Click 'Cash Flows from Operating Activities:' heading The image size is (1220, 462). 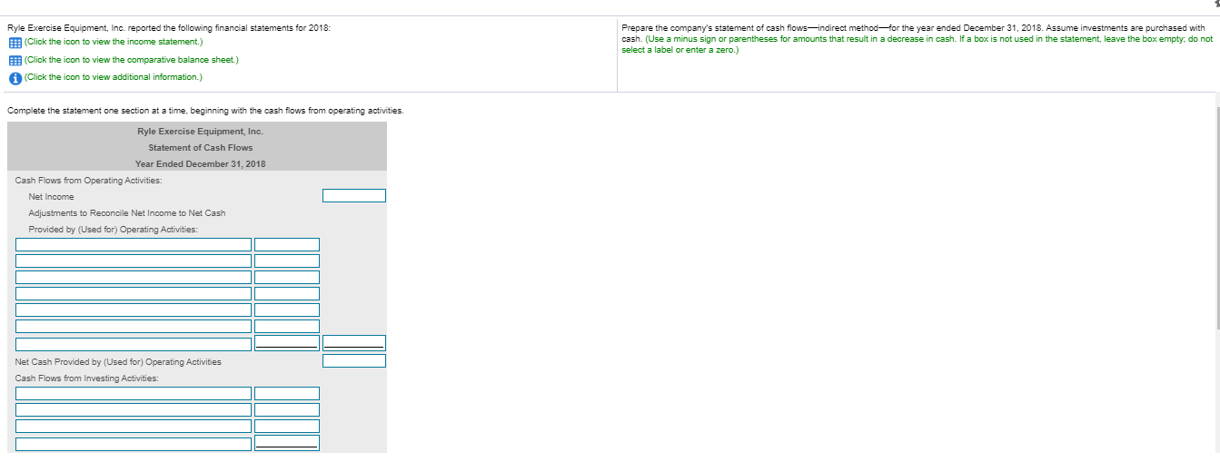[x=89, y=181]
